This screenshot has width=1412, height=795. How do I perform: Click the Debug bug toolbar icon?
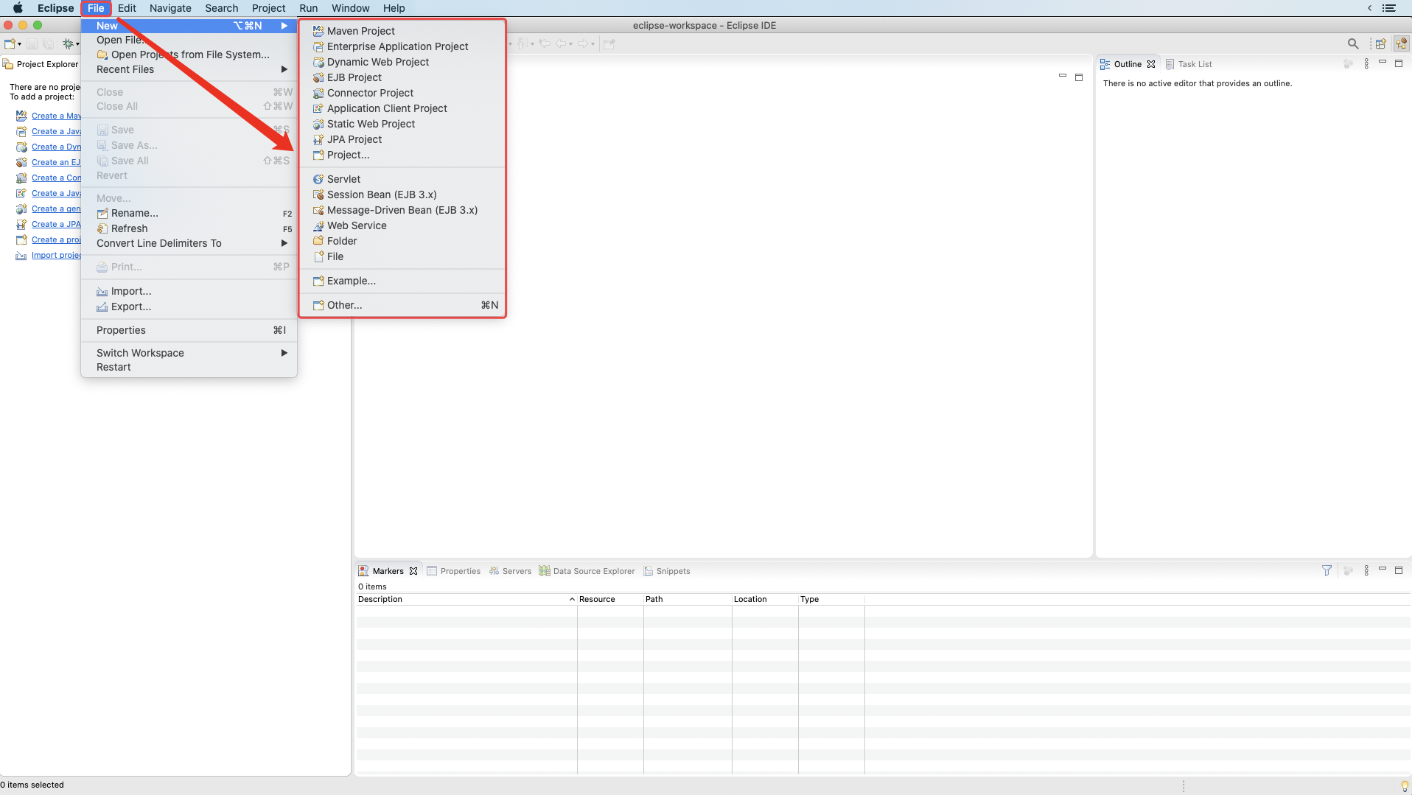pos(68,44)
